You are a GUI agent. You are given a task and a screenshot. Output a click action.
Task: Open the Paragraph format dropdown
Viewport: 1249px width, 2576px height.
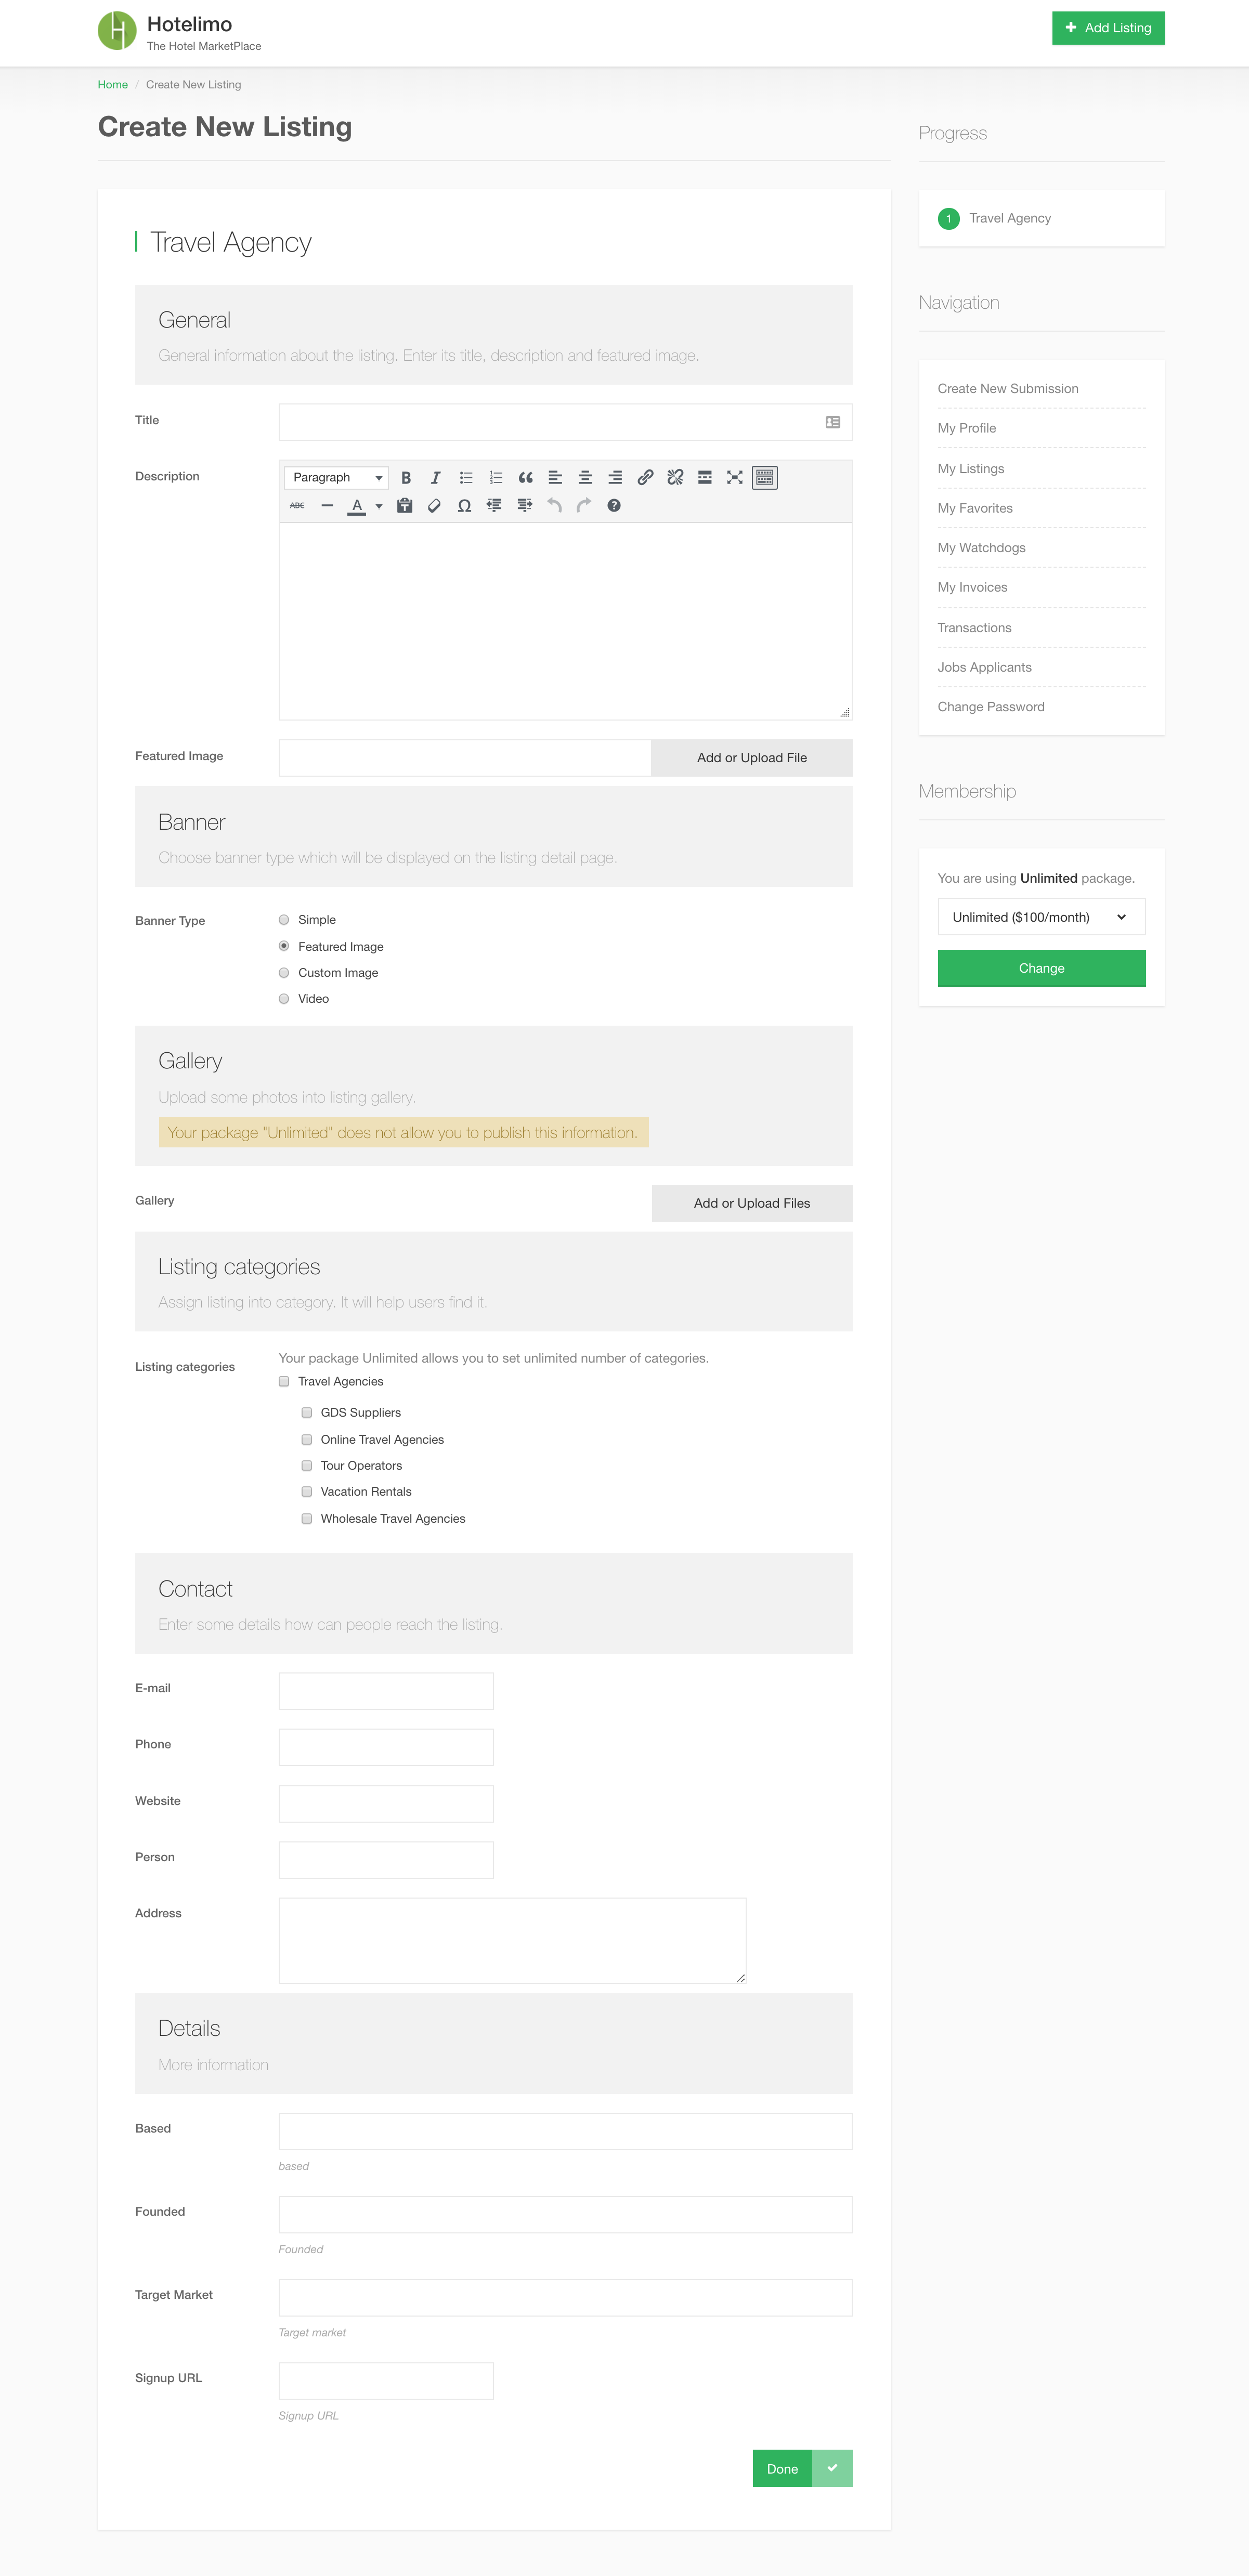[x=336, y=478]
